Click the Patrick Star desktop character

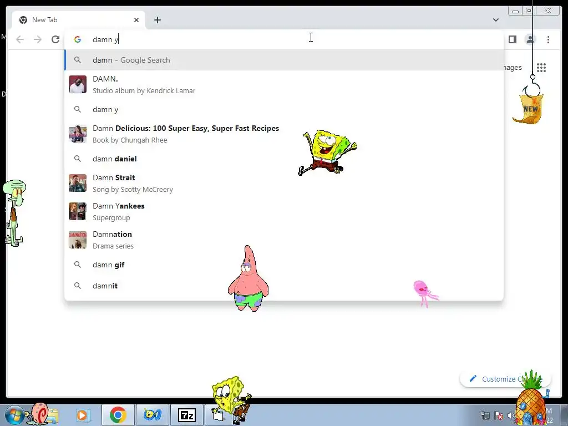[248, 278]
